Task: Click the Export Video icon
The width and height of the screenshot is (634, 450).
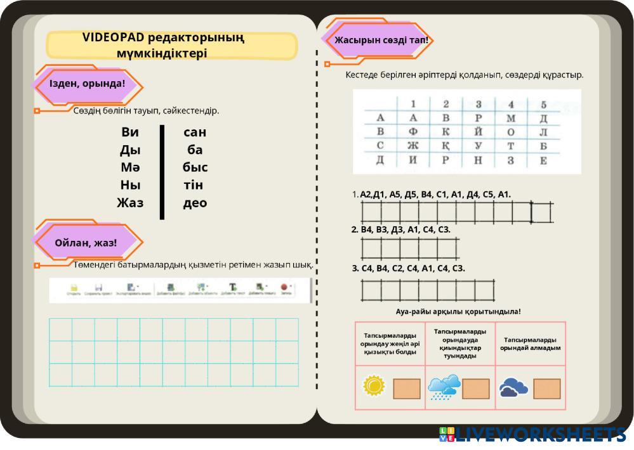Action: [x=129, y=287]
